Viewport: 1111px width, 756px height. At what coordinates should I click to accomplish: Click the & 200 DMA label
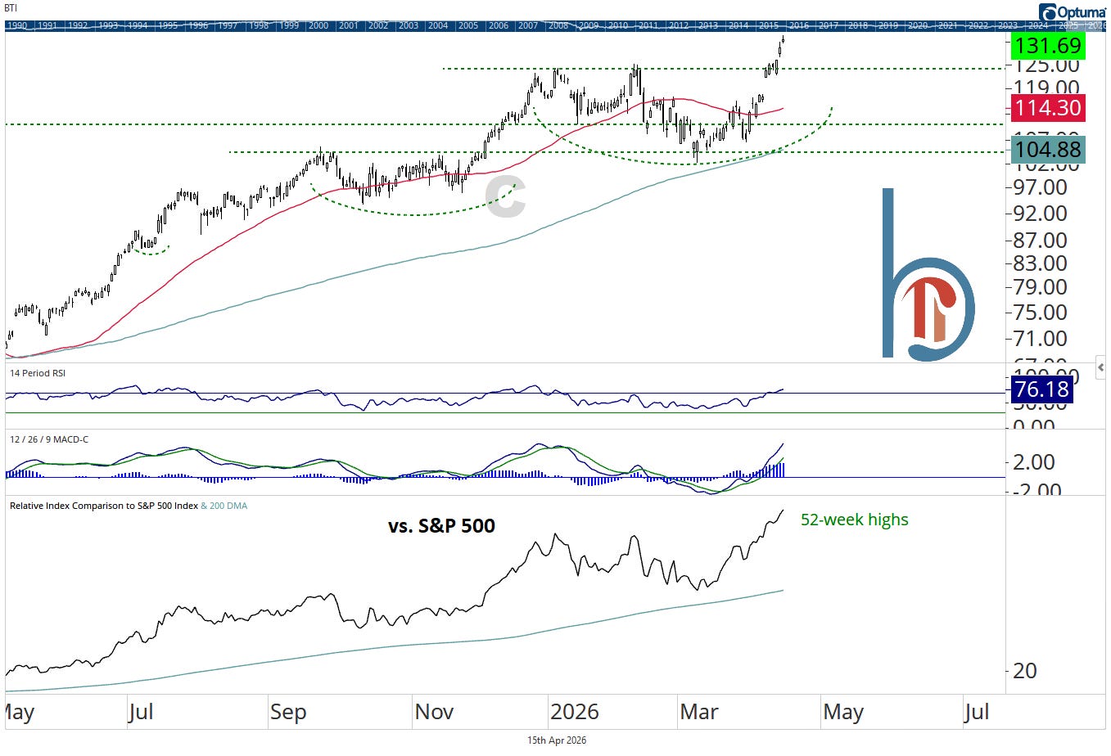click(224, 506)
